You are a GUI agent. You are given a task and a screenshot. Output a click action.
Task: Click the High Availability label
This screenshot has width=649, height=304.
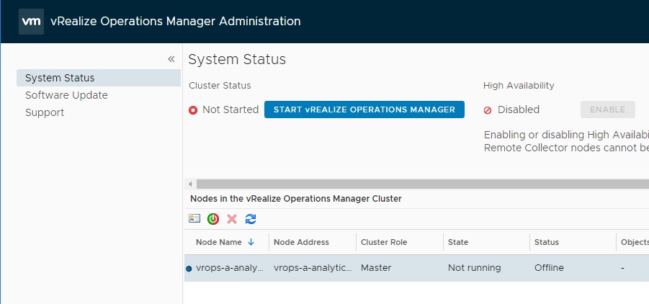[519, 86]
